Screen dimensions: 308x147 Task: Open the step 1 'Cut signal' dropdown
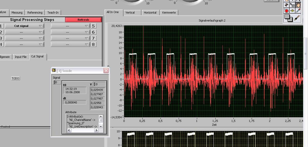point(24,26)
